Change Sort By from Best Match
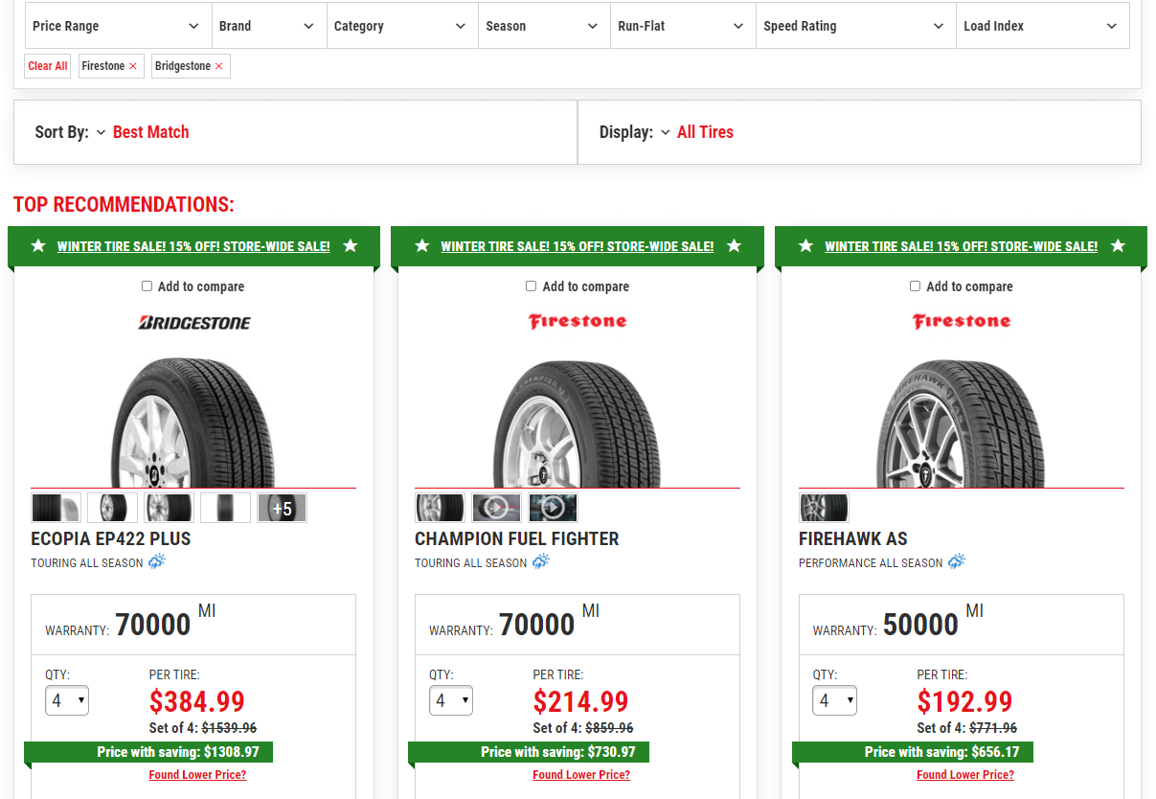This screenshot has height=799, width=1156. point(150,131)
